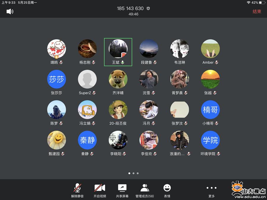
Task: Select 段建鲁 sky avatar
Action: [149, 49]
